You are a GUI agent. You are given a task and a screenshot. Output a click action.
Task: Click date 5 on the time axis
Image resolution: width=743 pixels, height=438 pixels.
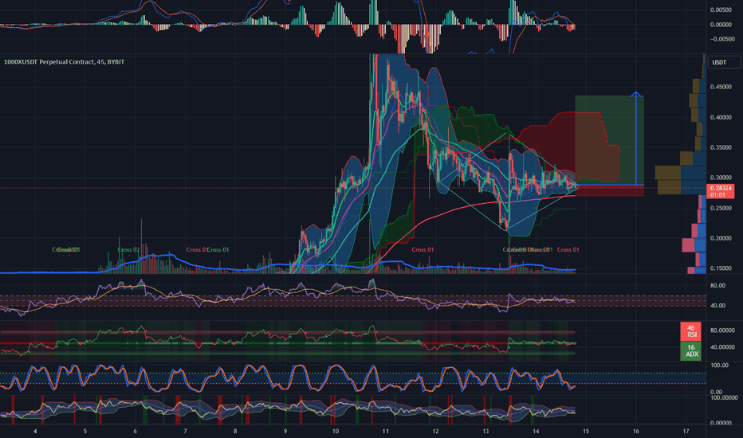pos(85,432)
